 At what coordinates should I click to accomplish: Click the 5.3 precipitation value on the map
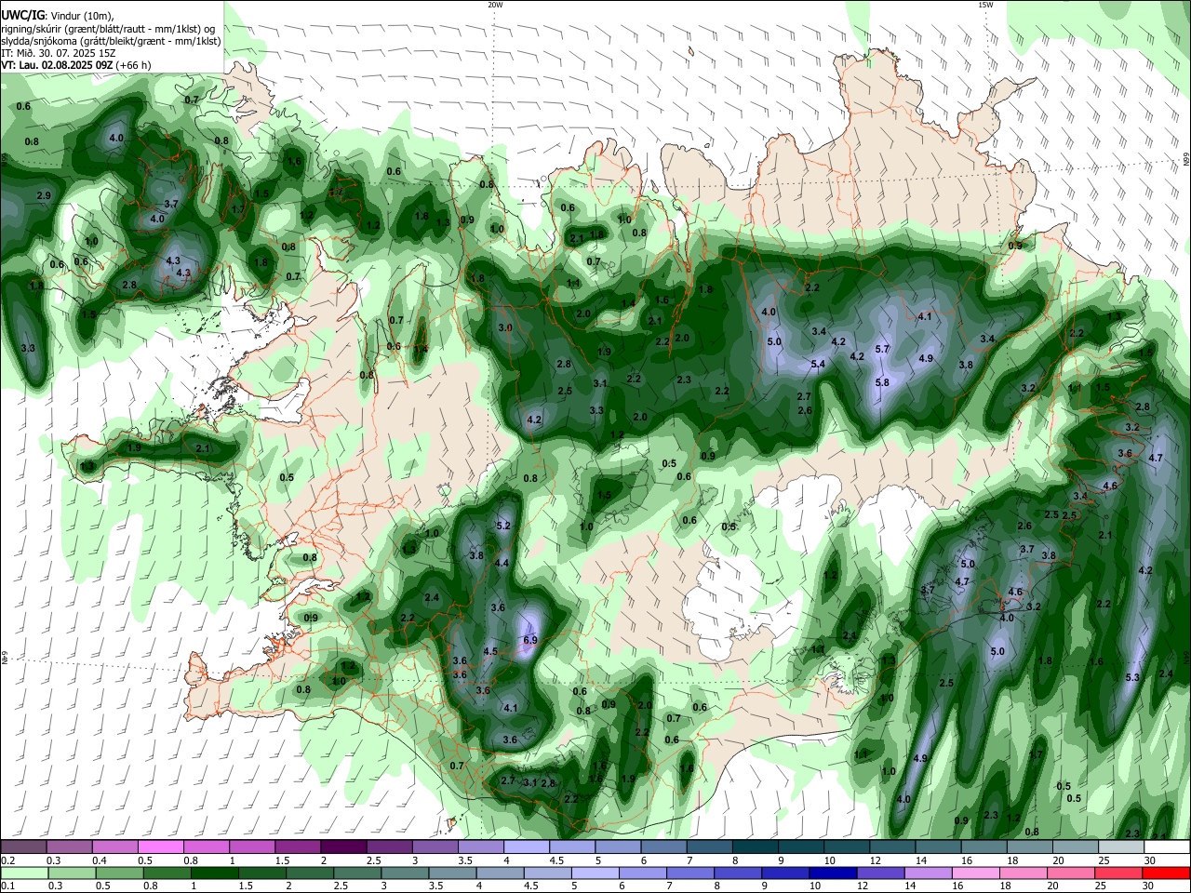tap(1132, 677)
